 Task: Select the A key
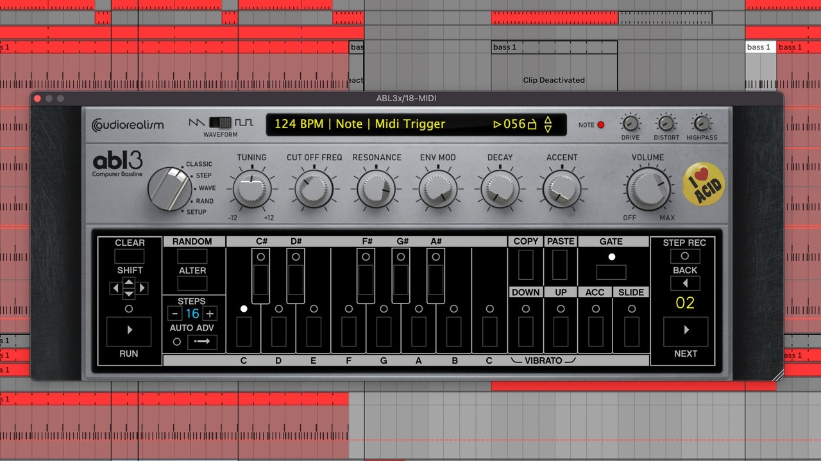pos(419,330)
